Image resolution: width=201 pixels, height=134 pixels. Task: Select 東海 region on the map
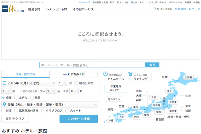158,112
